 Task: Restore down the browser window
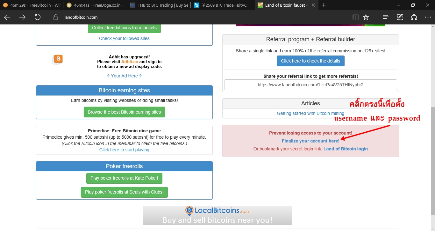pyautogui.click(x=413, y=5)
